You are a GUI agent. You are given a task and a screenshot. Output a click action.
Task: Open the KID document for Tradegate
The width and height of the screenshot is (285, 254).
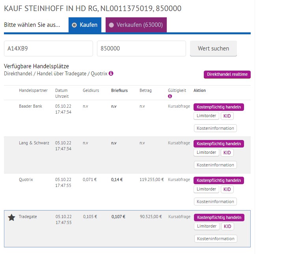click(x=227, y=226)
